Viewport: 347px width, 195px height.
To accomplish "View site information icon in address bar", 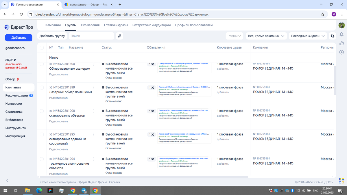I will pos(31,14).
